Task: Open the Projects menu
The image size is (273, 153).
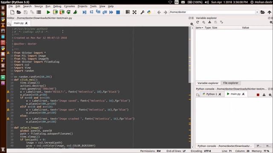Action: coord(82,6)
